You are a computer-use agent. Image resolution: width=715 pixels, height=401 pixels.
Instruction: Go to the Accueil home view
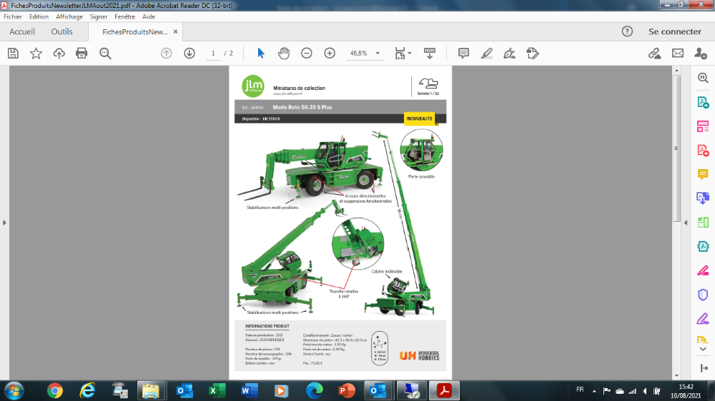click(x=22, y=31)
